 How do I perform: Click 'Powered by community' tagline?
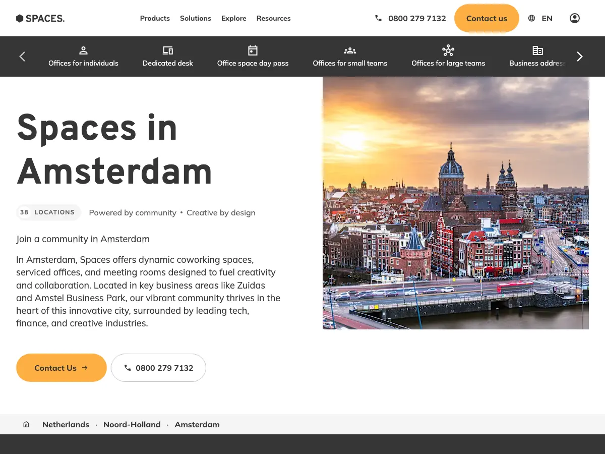click(133, 213)
